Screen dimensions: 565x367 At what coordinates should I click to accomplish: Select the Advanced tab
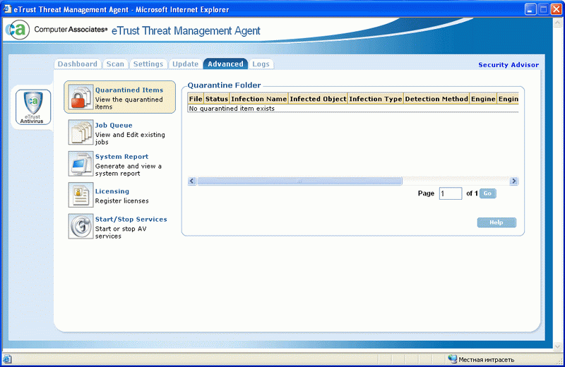point(225,64)
